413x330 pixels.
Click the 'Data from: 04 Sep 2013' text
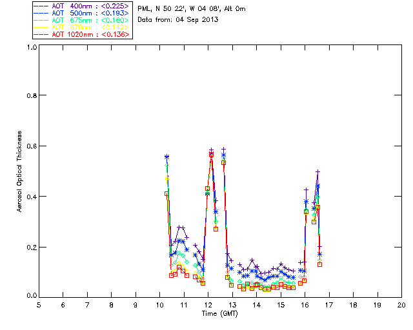178,19
